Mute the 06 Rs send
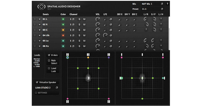The height and width of the screenshot is (106, 202). (x=84, y=46)
